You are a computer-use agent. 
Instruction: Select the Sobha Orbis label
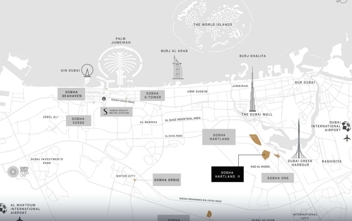(x=166, y=180)
